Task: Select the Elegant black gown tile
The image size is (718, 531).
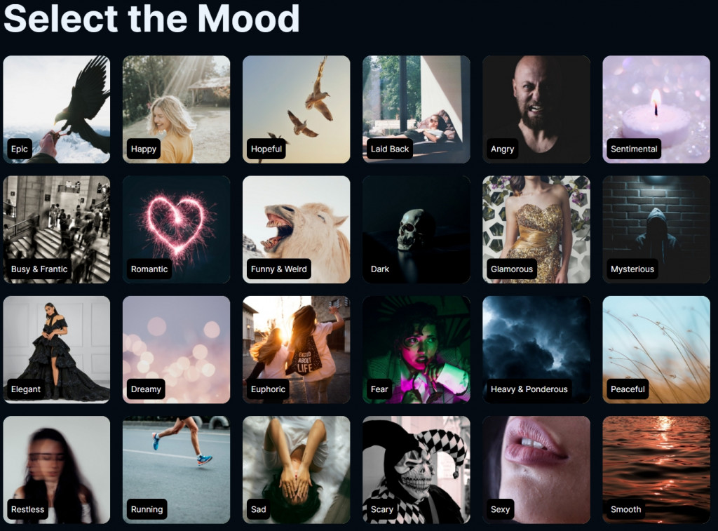Action: pyautogui.click(x=56, y=349)
